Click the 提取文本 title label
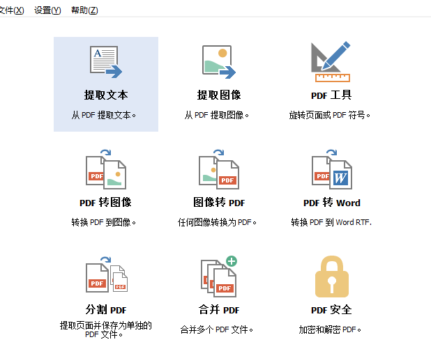Screen dimensions: 431x358 tap(106, 95)
